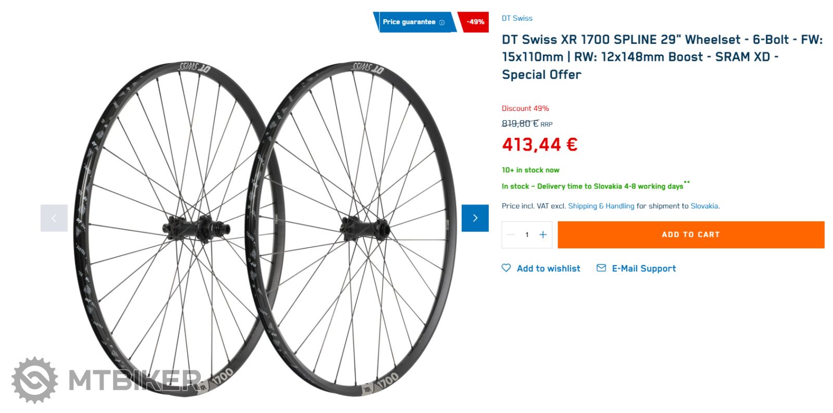Click the heart icon for wishlist

[x=506, y=268]
